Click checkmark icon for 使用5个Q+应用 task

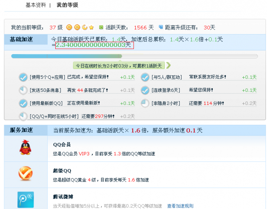[23, 77]
